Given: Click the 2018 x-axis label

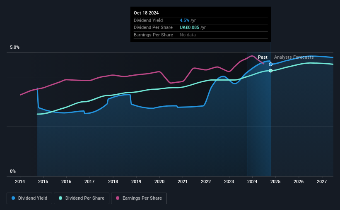Looking at the screenshot, I should (113, 181).
